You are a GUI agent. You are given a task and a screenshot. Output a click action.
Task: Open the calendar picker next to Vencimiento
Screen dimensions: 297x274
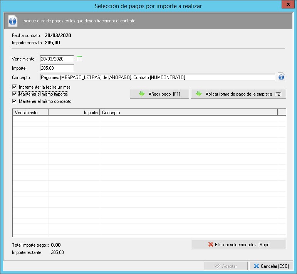point(79,59)
